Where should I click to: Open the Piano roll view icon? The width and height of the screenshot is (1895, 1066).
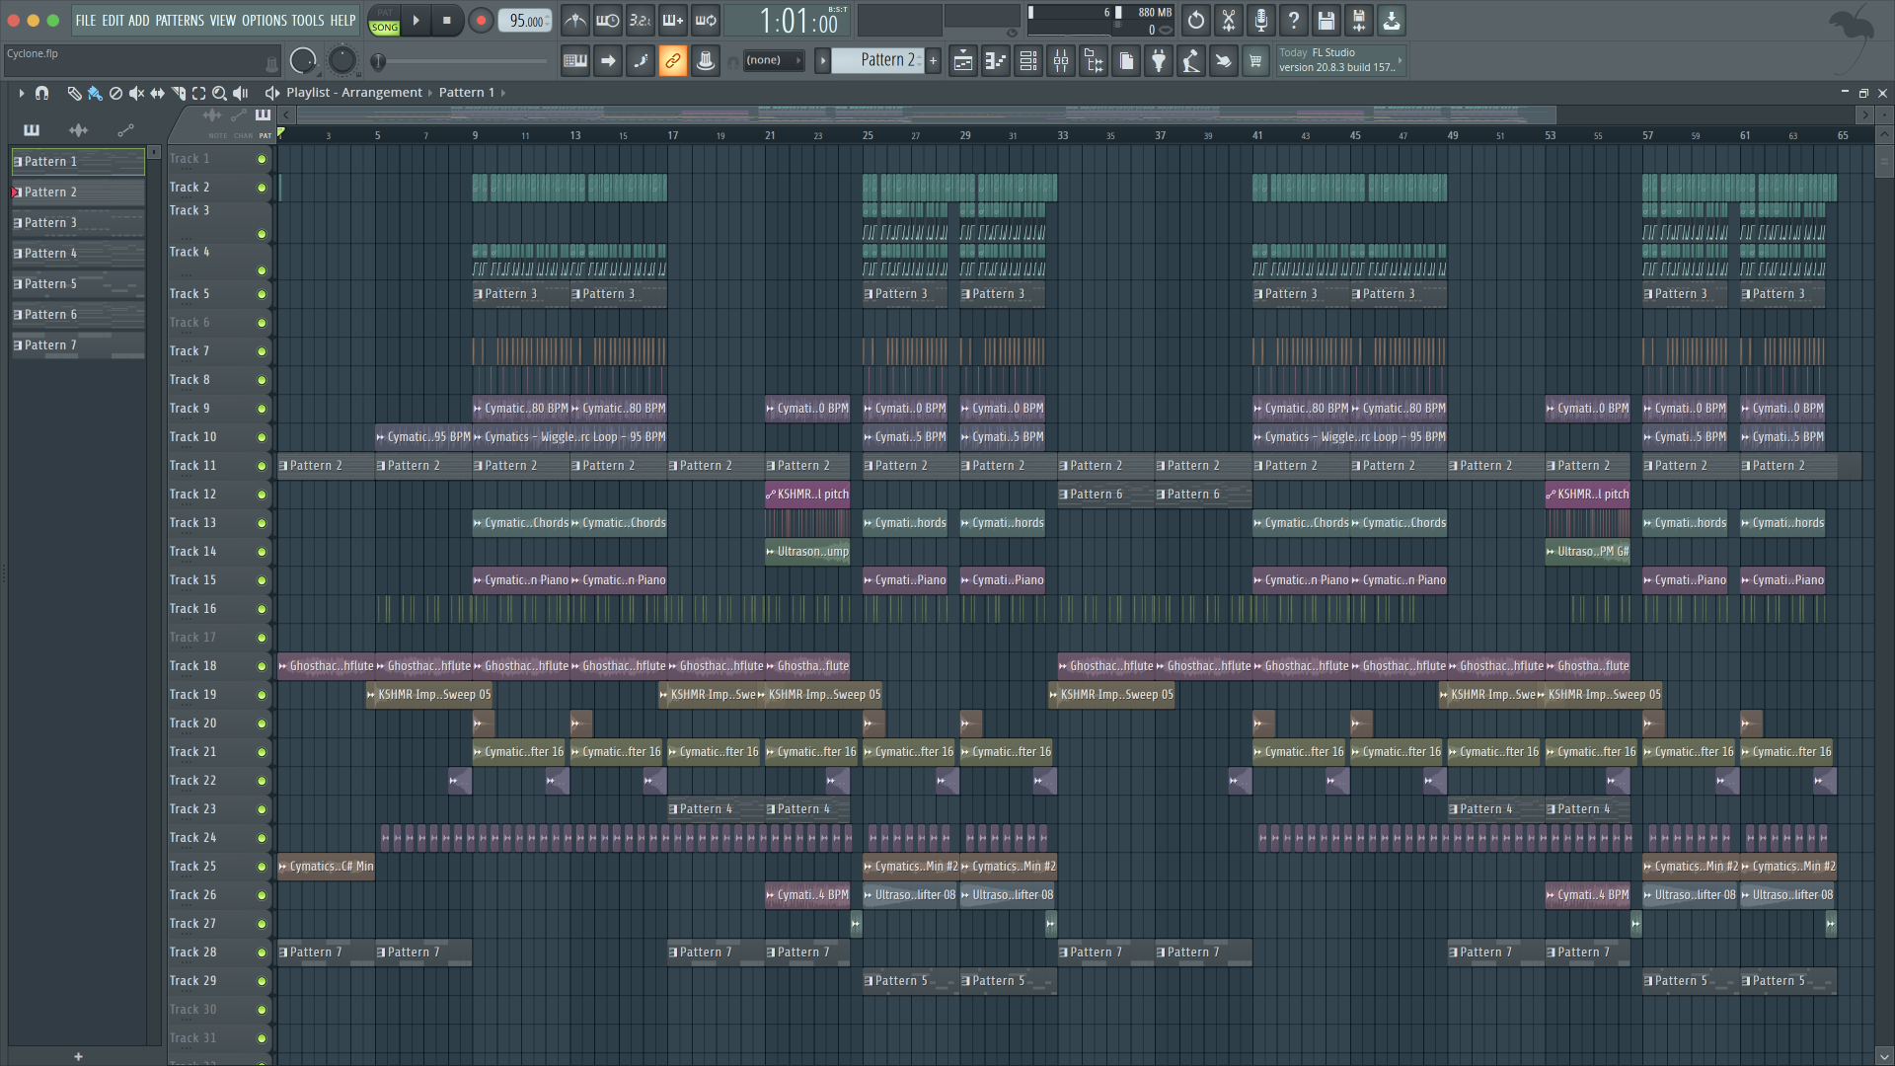tap(996, 61)
